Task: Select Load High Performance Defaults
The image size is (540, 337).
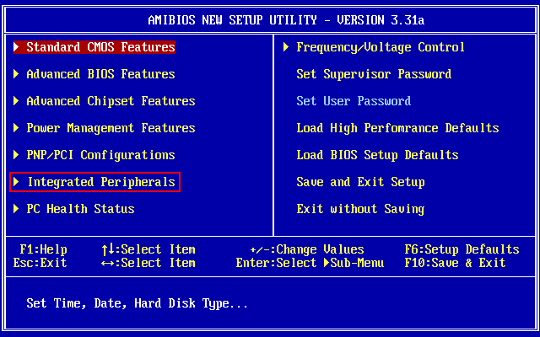Action: 397,128
